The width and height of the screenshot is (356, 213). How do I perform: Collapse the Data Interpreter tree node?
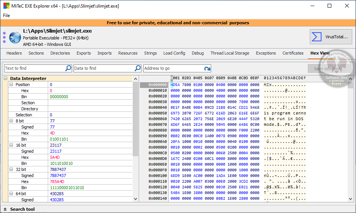(5, 78)
